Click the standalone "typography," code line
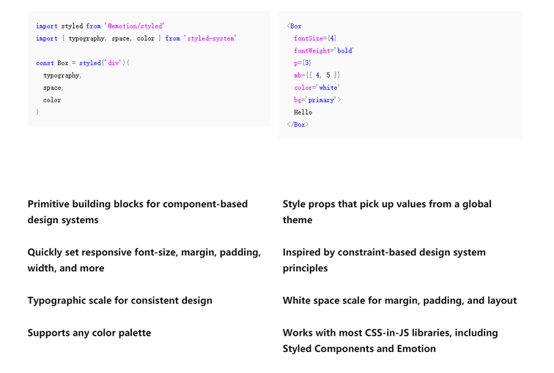 point(62,75)
